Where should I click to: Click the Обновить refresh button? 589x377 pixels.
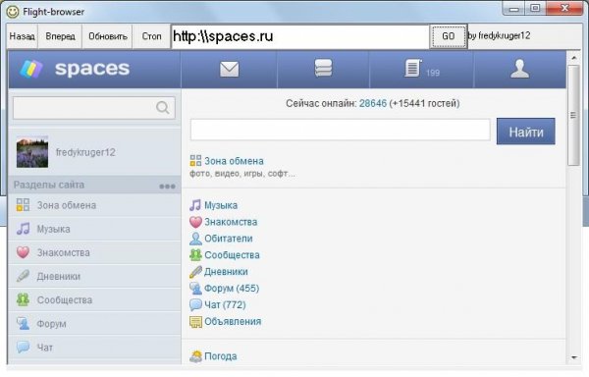coord(108,36)
